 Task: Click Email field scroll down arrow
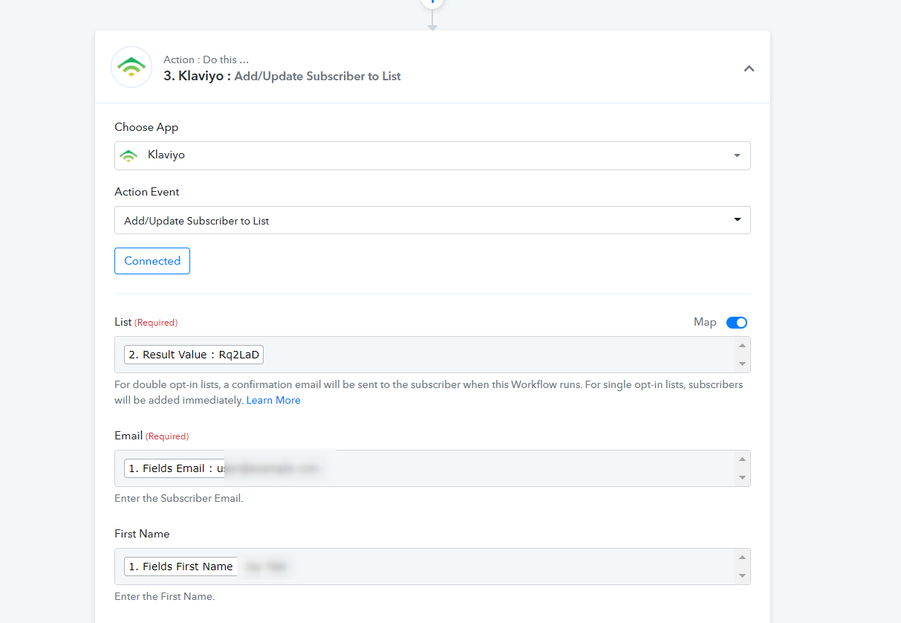[x=742, y=478]
